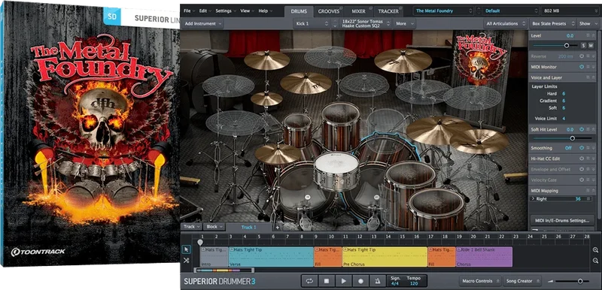
Task: Zoom in on the timeline
Action: coord(595,249)
